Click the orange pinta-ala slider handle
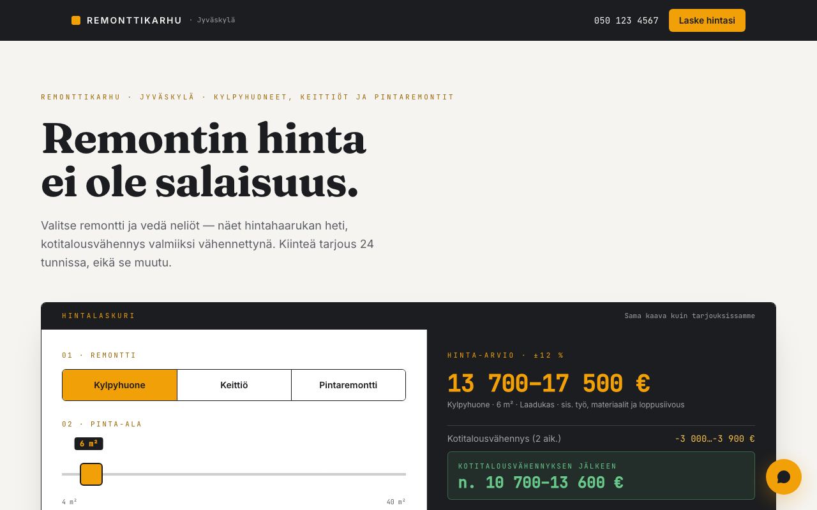Viewport: 817px width, 510px height. tap(91, 474)
